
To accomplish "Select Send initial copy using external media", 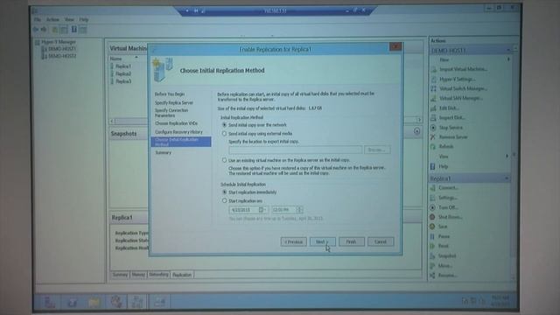I will point(224,134).
